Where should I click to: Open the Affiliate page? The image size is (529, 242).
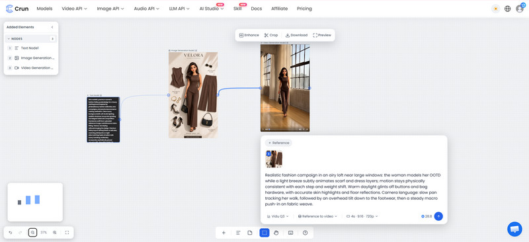[x=279, y=9]
